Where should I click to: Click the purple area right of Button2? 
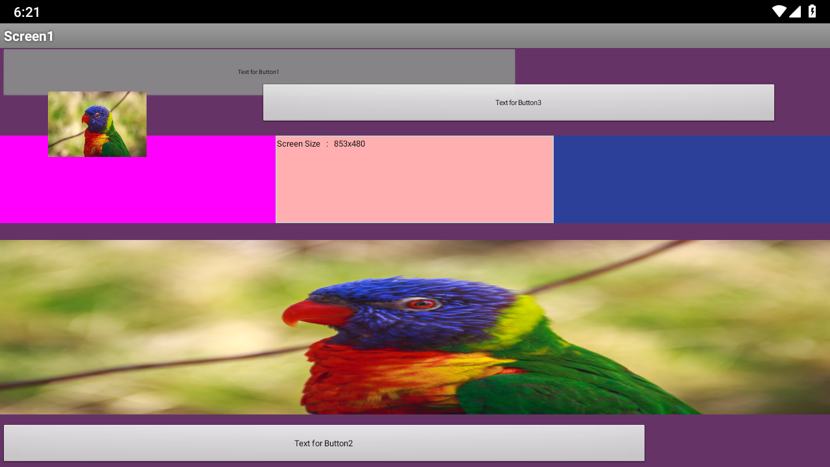737,443
